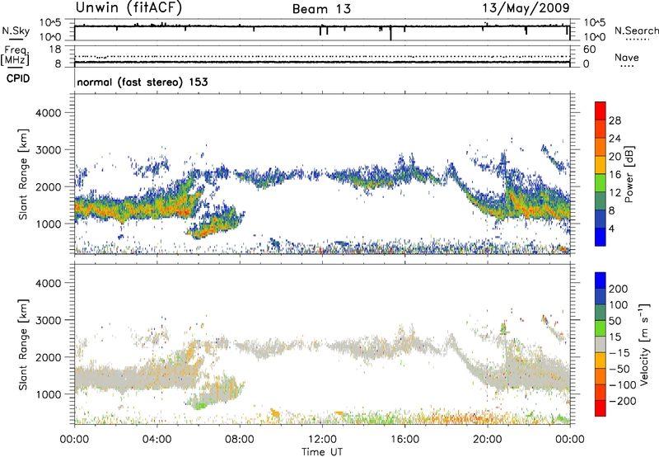Click the 'Unwin (fitACF)' title text
Viewport: 659px width, 457px height.
click(x=129, y=7)
